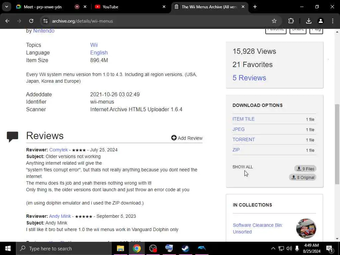Open reviewer Andy Mink's profile
This screenshot has width=340, height=255.
(x=60, y=216)
